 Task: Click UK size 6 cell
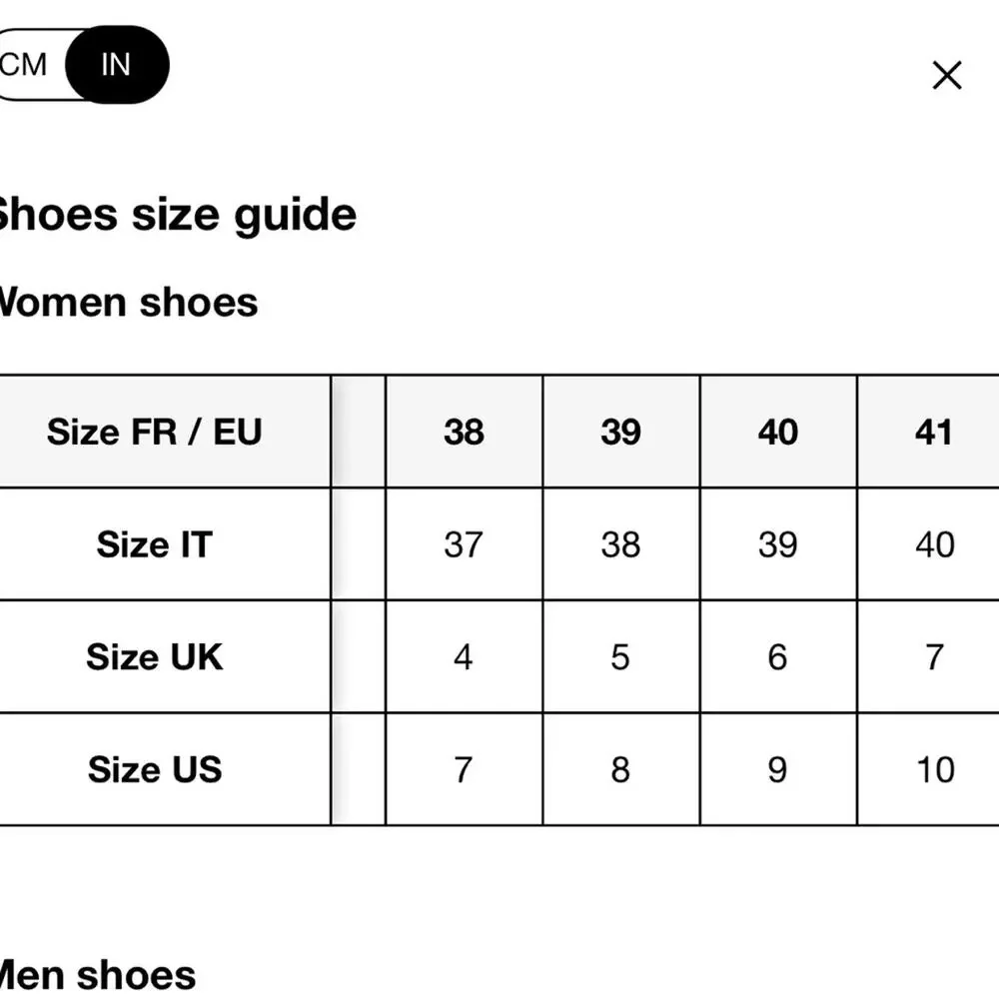tap(778, 656)
